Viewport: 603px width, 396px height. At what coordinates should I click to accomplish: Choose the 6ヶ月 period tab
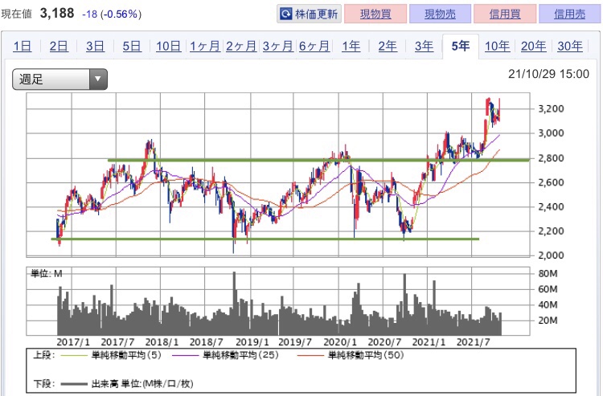(x=314, y=46)
